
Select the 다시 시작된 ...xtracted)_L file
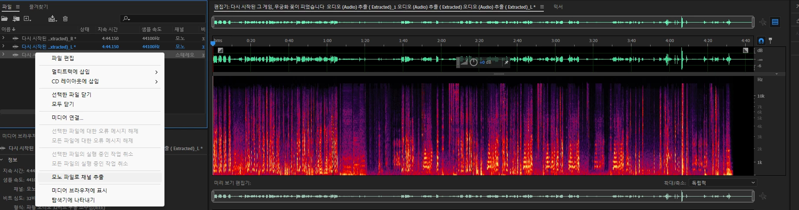click(x=49, y=47)
